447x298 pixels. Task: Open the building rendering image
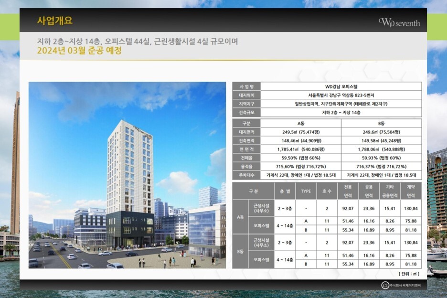[127, 175]
